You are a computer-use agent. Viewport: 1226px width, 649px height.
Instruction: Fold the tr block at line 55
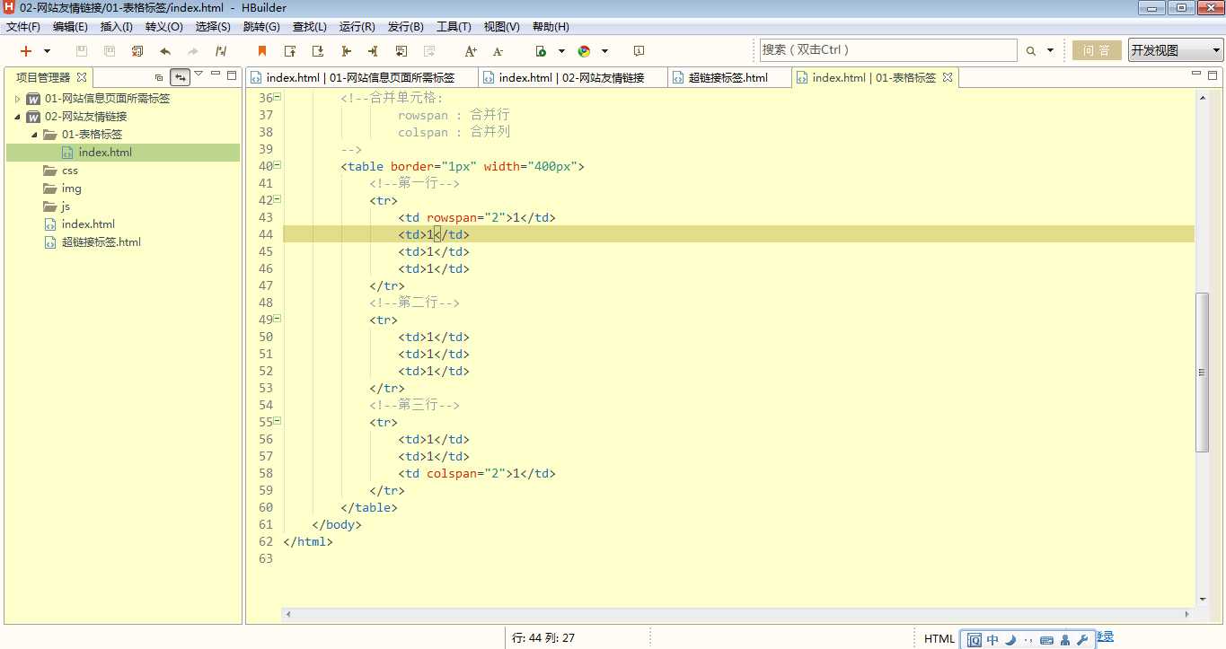278,421
